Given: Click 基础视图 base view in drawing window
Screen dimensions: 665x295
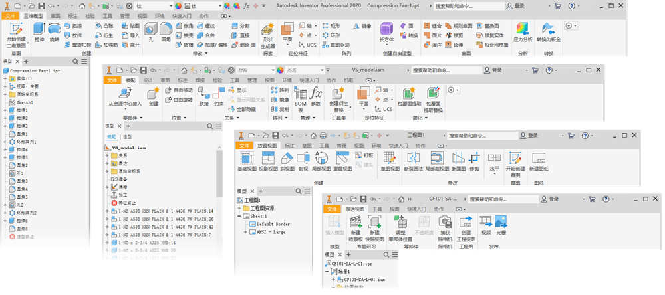Looking at the screenshot, I should pyautogui.click(x=246, y=161).
